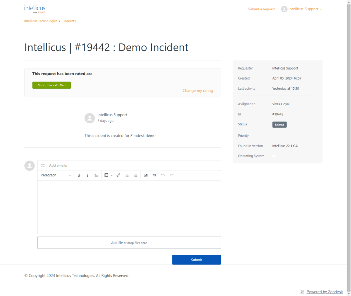Click the created date April 05, 2024 16:57
The width and height of the screenshot is (351, 296).
287,78
